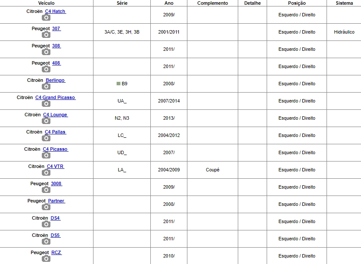Select 'Esquerdo / Direito' in the Peugeot 307 row
Viewport: 361px width, 264px height.
(297, 32)
